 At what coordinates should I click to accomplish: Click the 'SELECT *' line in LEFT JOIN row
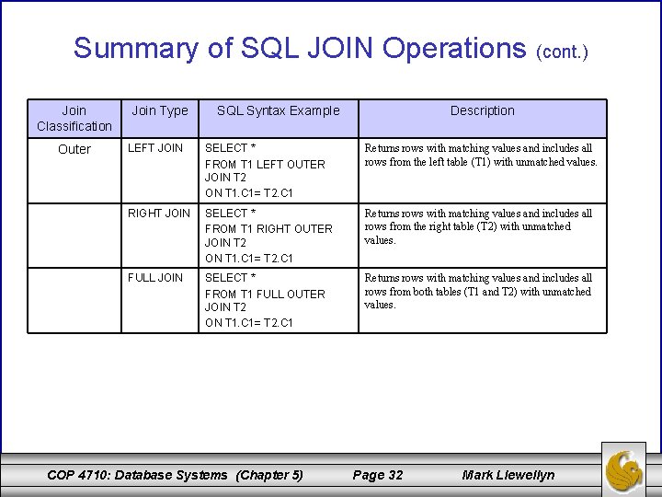(230, 148)
